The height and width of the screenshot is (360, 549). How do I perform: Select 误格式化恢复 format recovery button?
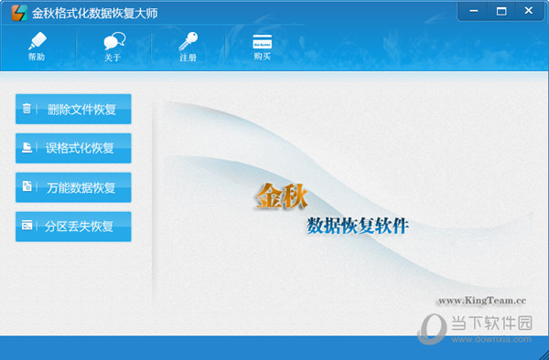(73, 148)
